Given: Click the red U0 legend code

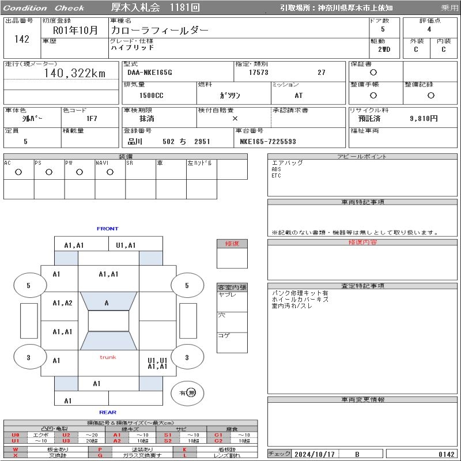Looking at the screenshot, I should coord(16,435).
